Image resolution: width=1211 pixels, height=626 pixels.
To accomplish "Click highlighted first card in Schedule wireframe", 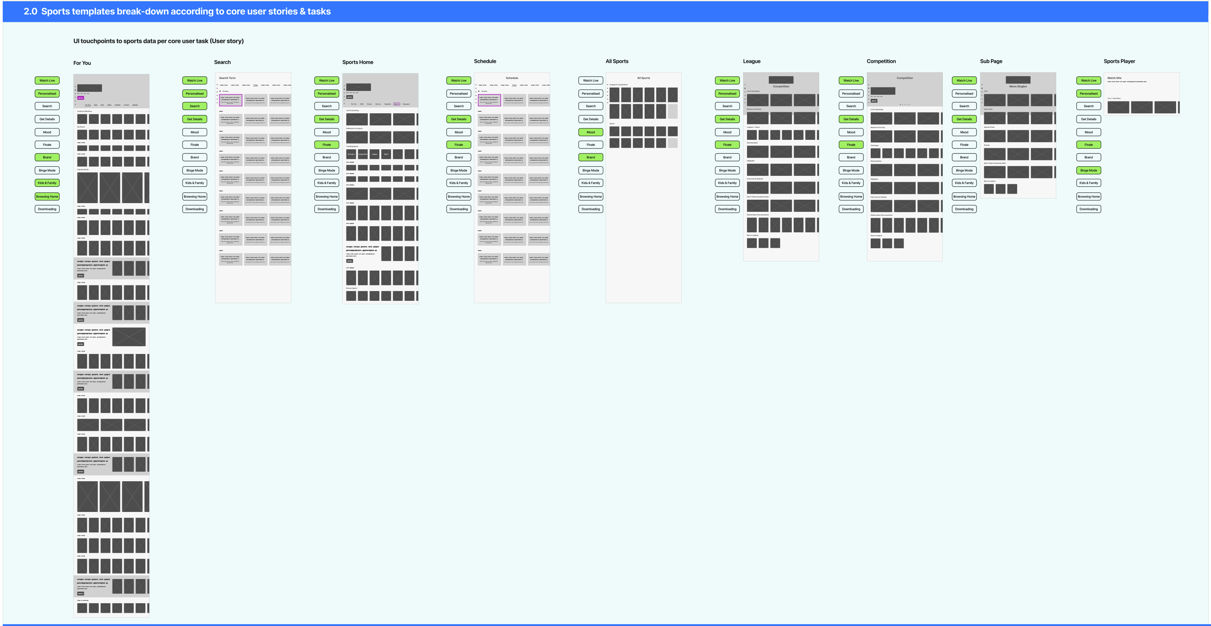I will point(489,100).
